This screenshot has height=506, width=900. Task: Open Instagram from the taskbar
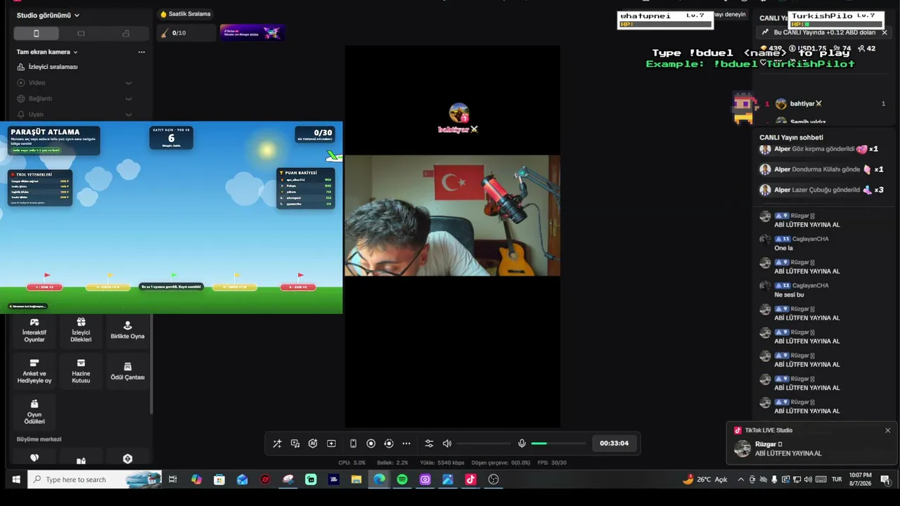pyautogui.click(x=425, y=480)
